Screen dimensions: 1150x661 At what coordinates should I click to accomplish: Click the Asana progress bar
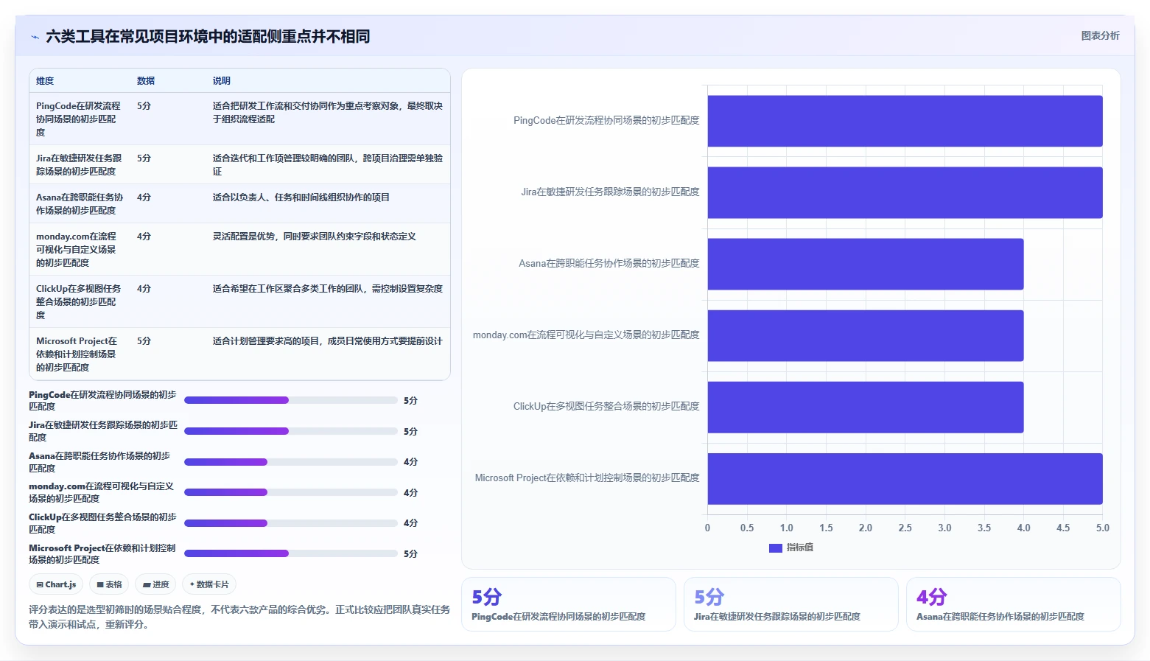[x=291, y=462]
